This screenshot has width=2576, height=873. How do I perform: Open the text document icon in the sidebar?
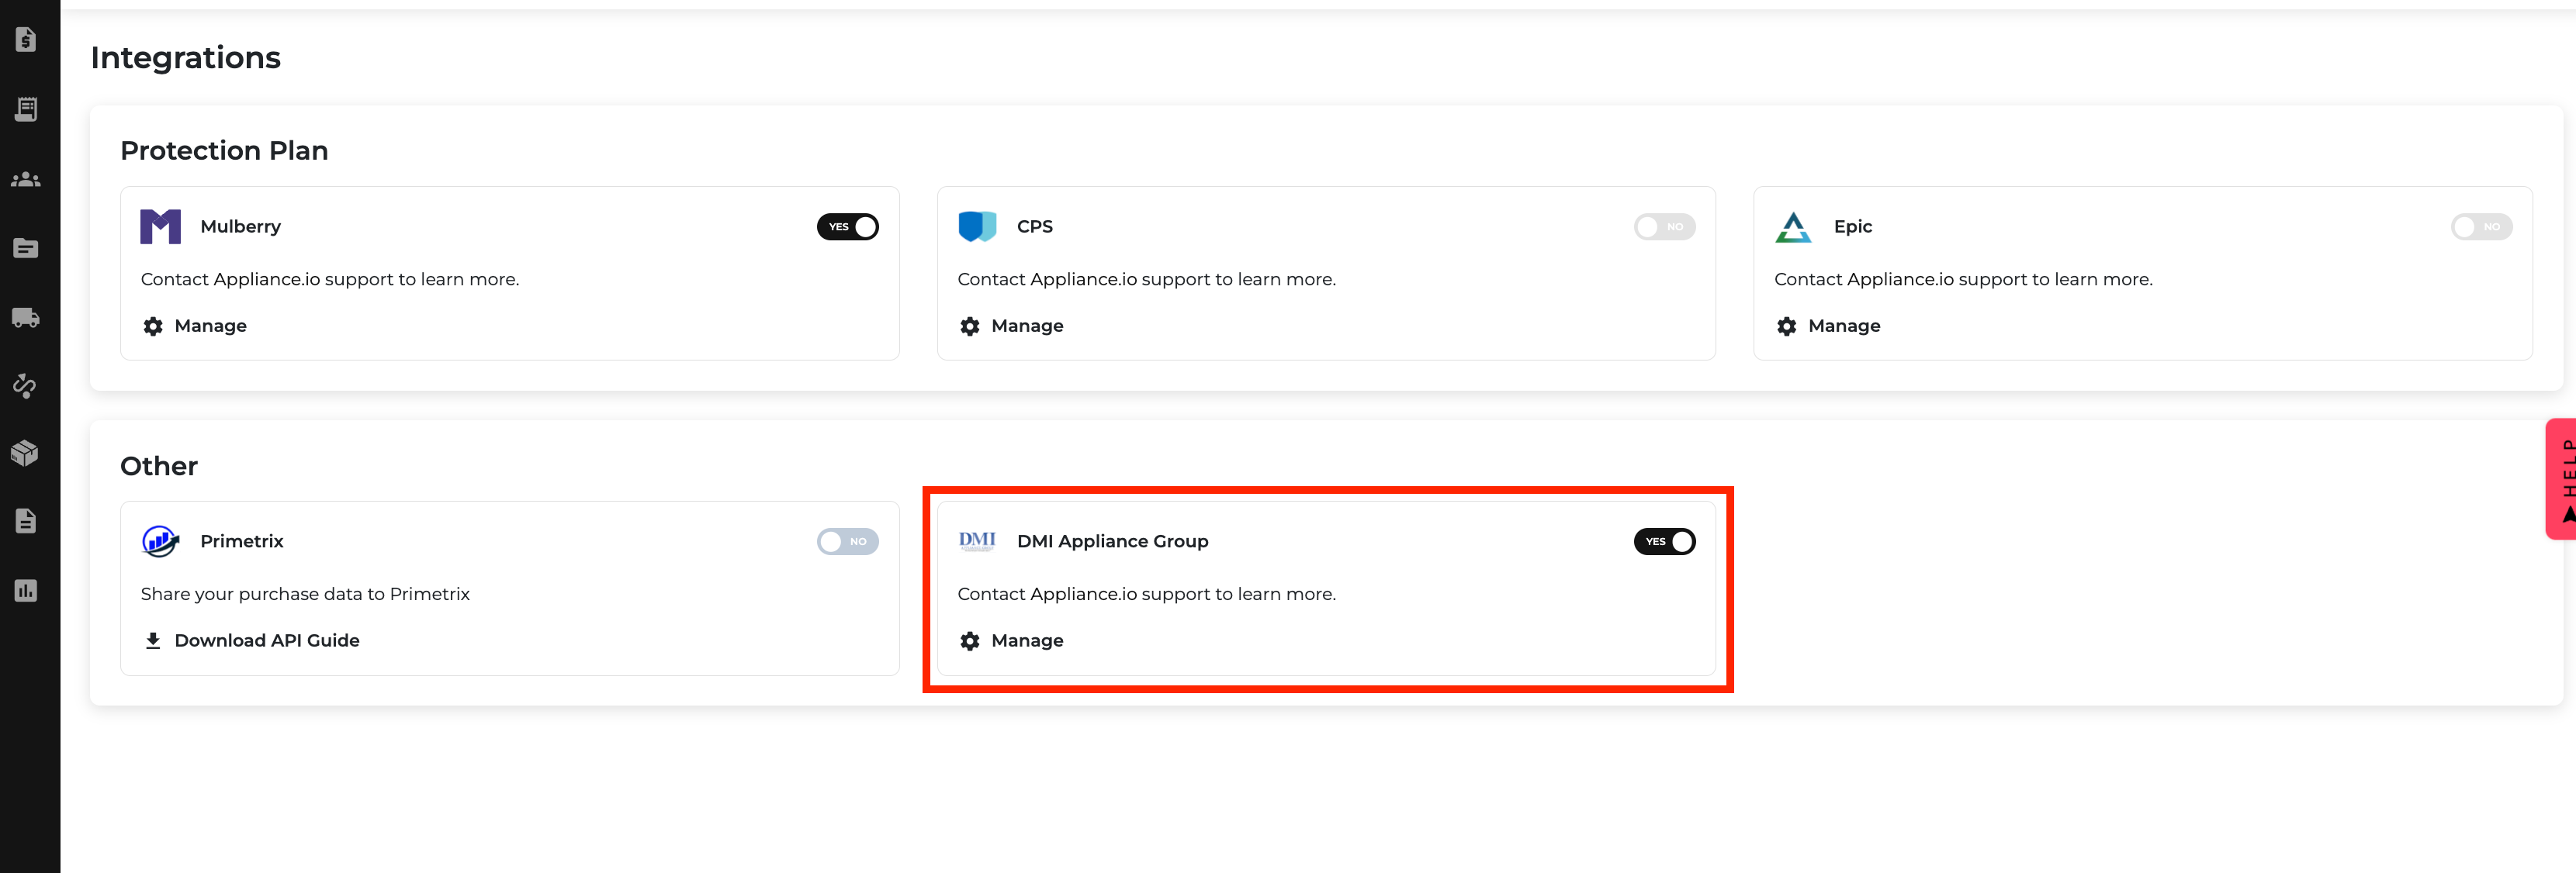click(26, 520)
